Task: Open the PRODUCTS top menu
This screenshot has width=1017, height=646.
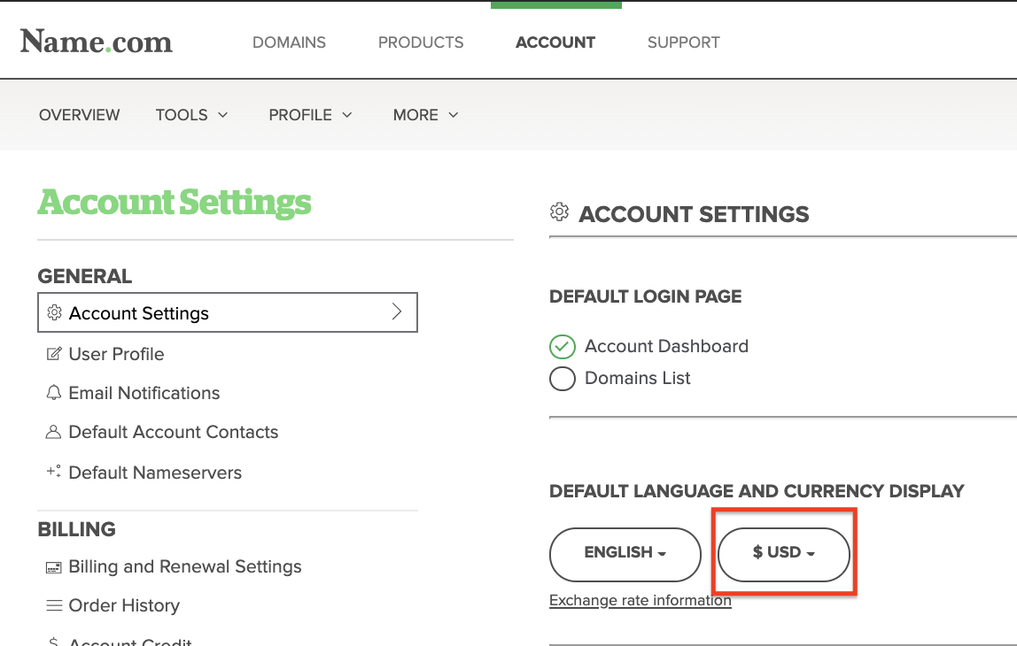Action: 421,42
